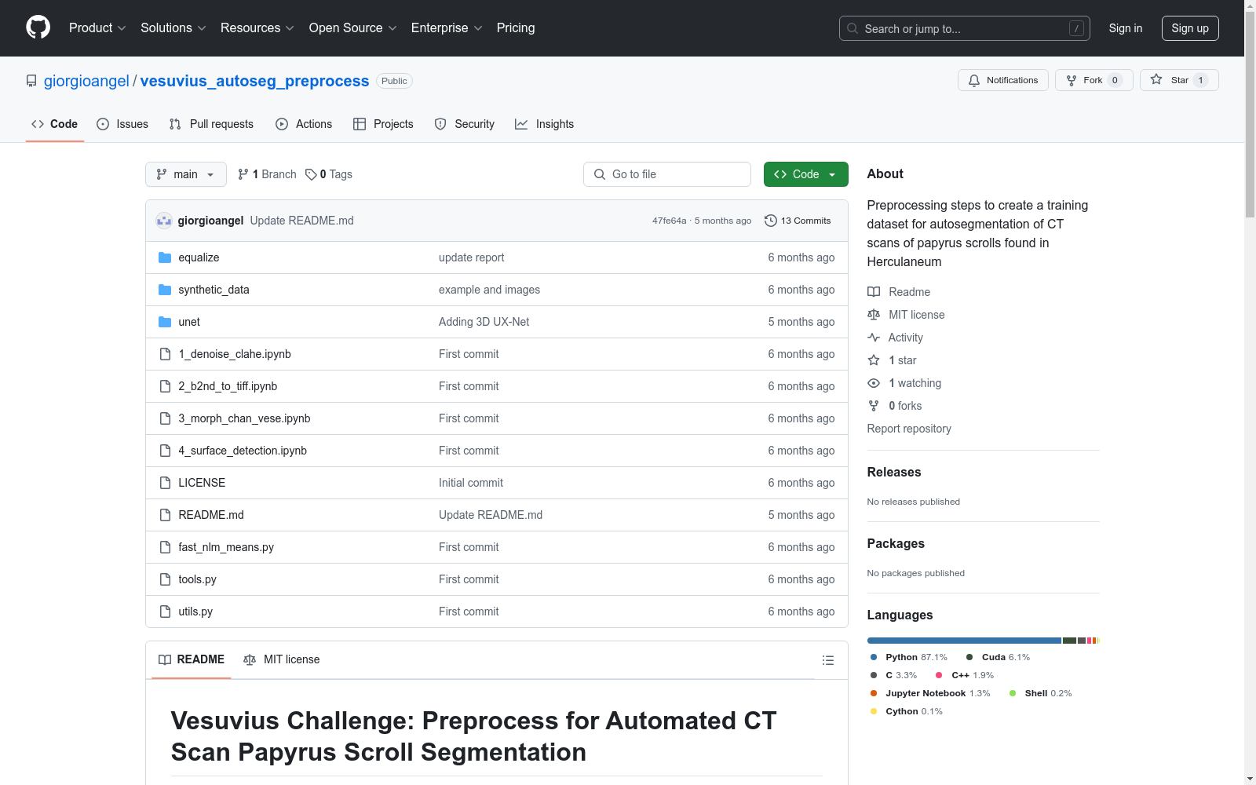Screen dimensions: 1256x785
Task: Go to the Insights tab
Action: click(x=545, y=124)
